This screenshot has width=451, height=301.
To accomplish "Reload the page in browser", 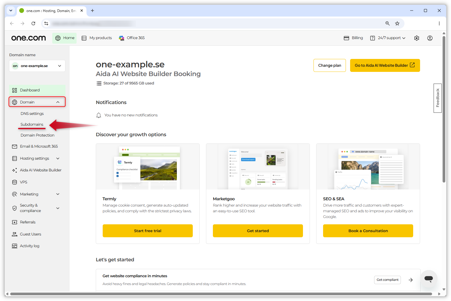I will (33, 23).
